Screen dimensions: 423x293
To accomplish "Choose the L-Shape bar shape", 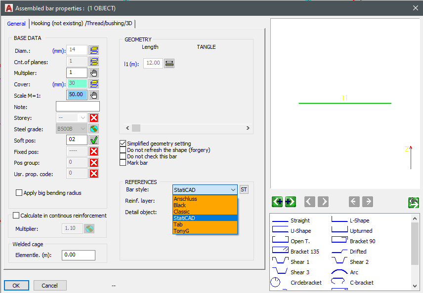I will click(351, 220).
